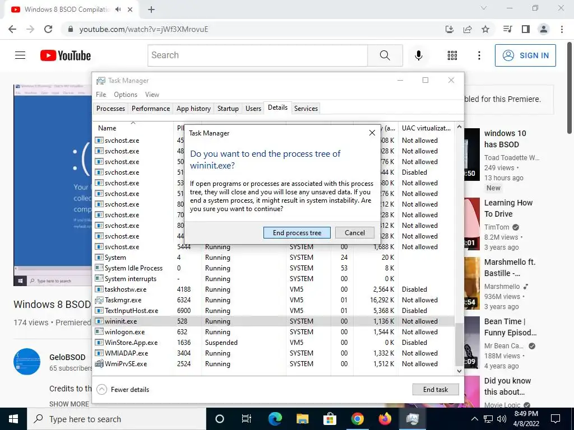Click the YouTube search box

[258, 55]
